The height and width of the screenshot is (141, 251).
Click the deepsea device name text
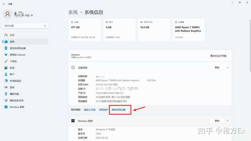[x=75, y=55]
